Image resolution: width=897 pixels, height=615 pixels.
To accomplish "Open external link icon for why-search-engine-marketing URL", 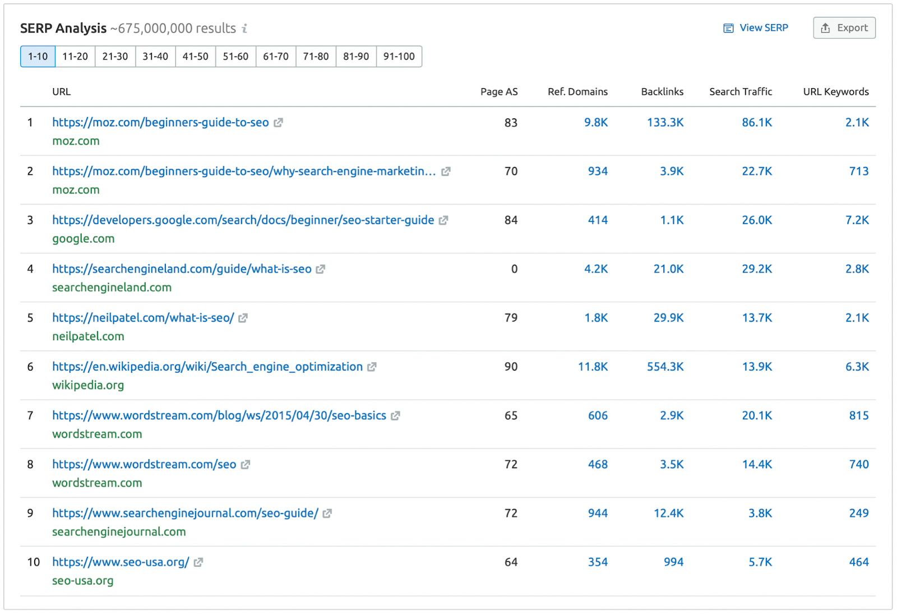I will (x=446, y=172).
